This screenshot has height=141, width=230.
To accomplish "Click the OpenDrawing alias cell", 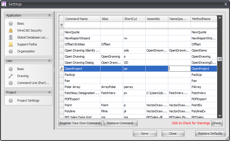I will pos(112,56).
